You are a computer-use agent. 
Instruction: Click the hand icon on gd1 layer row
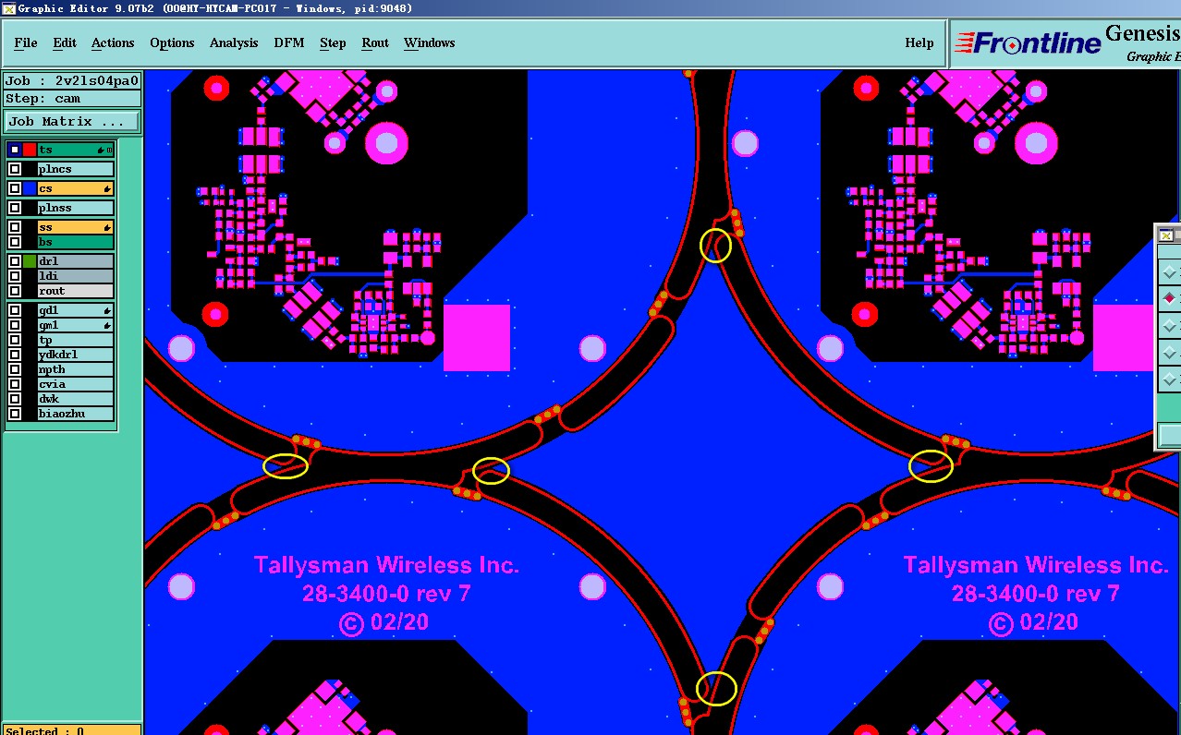pos(107,310)
